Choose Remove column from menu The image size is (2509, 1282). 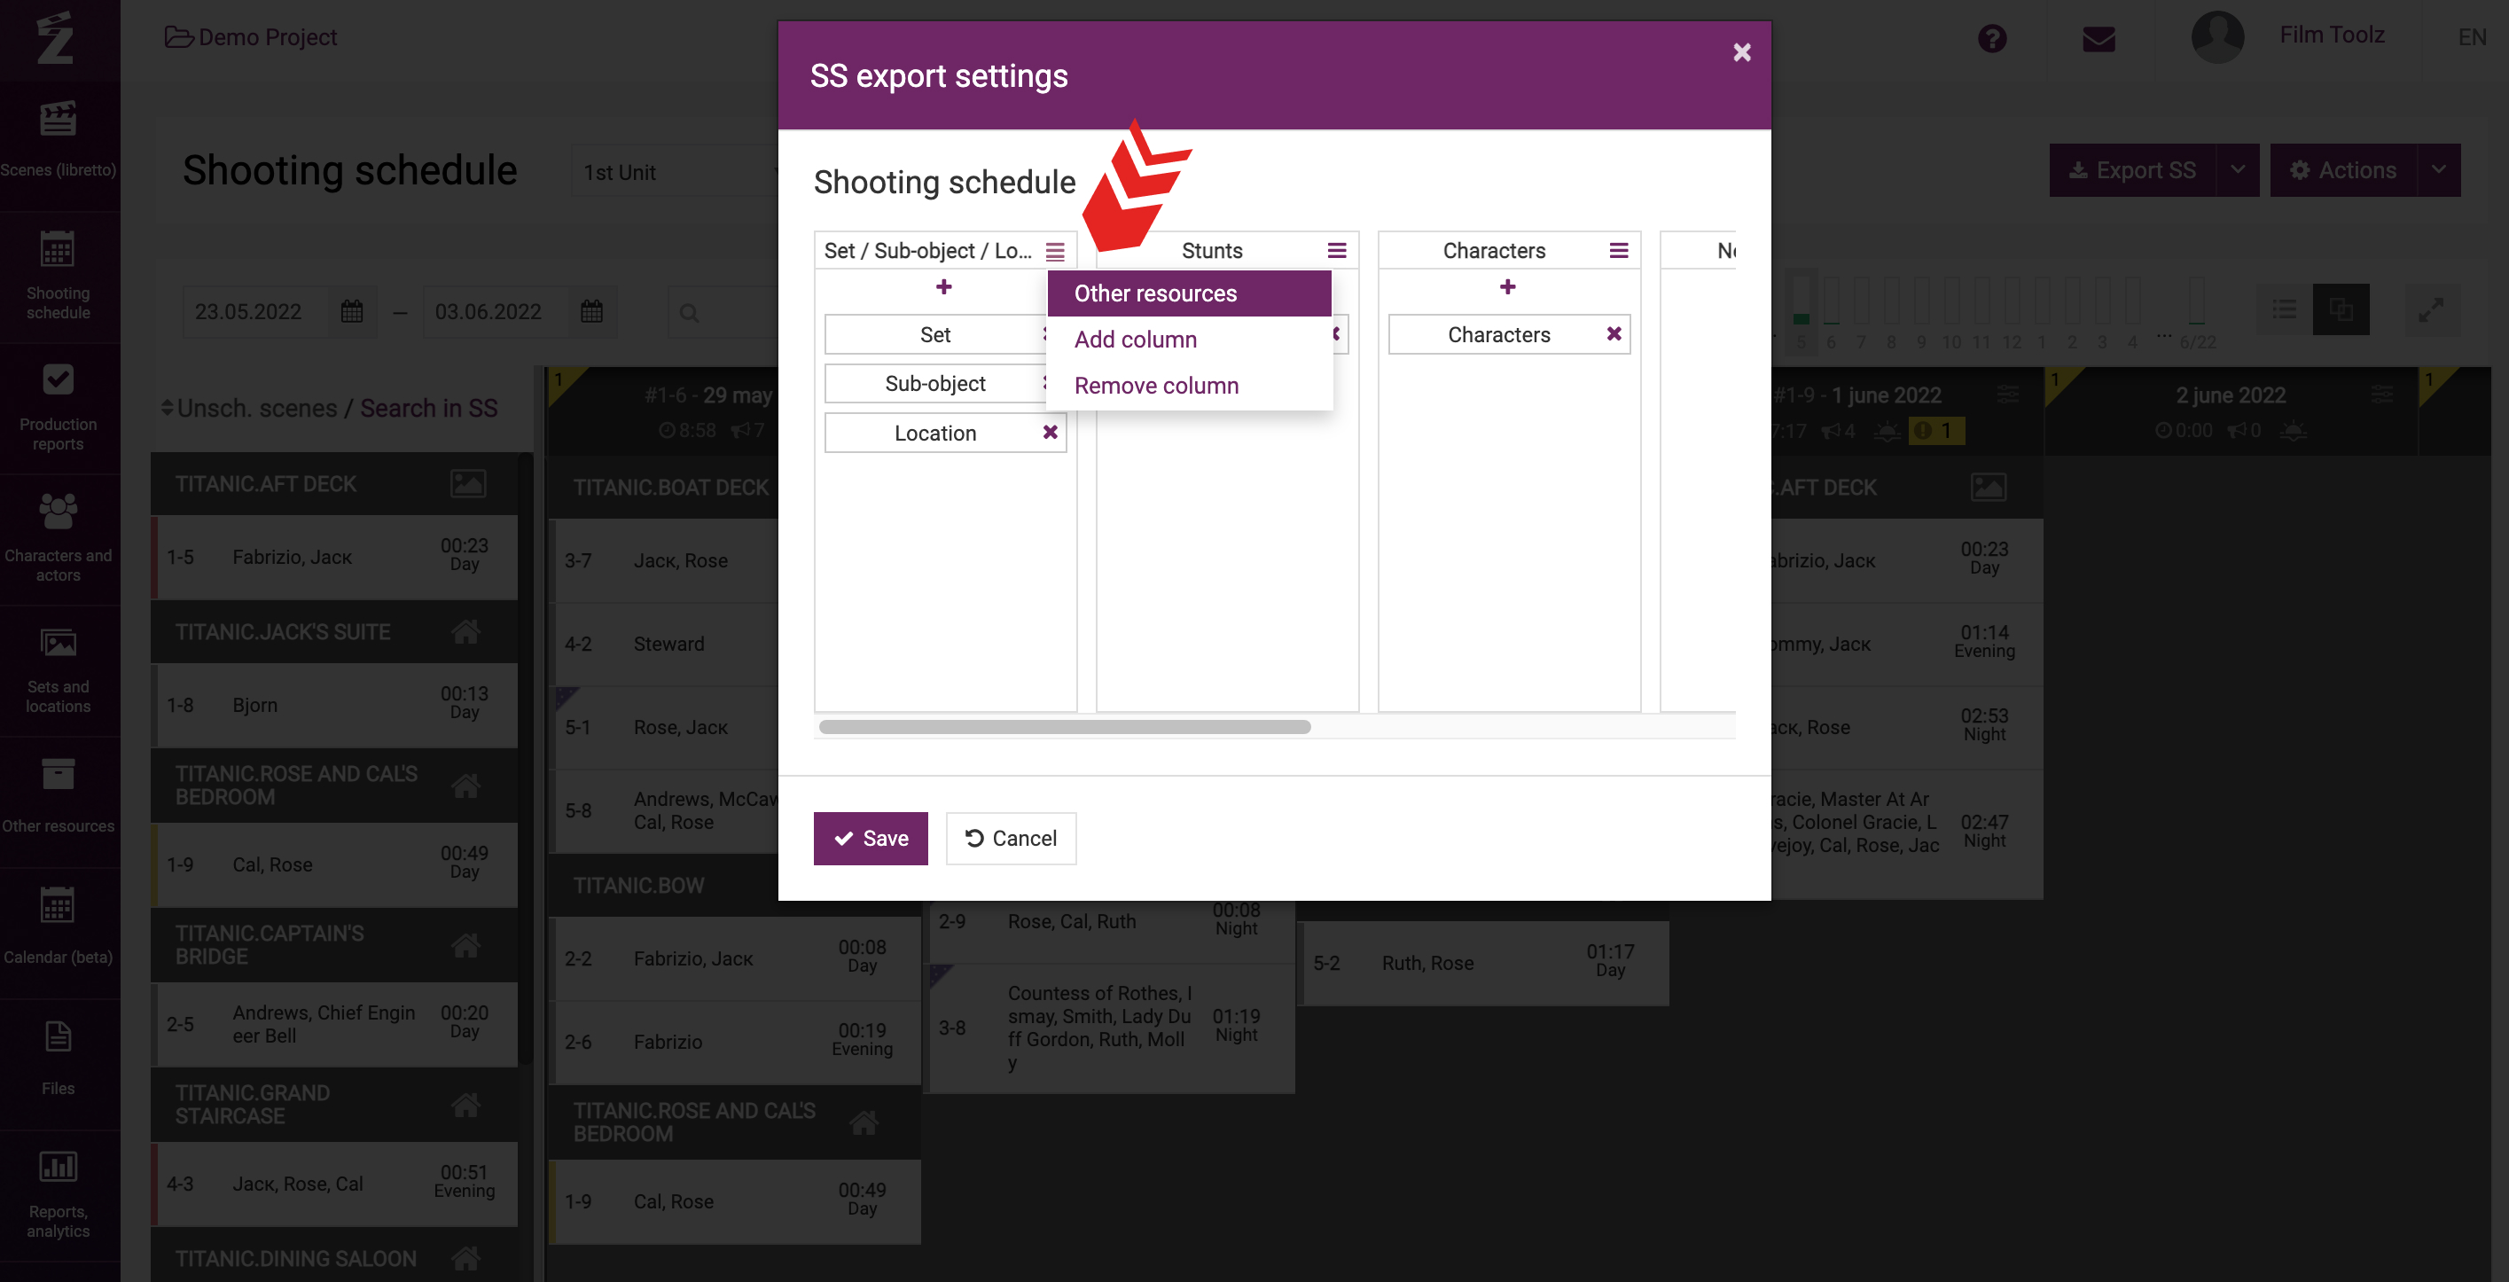pos(1188,385)
